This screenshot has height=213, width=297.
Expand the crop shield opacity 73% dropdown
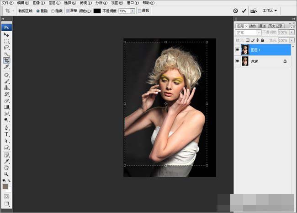pos(133,11)
